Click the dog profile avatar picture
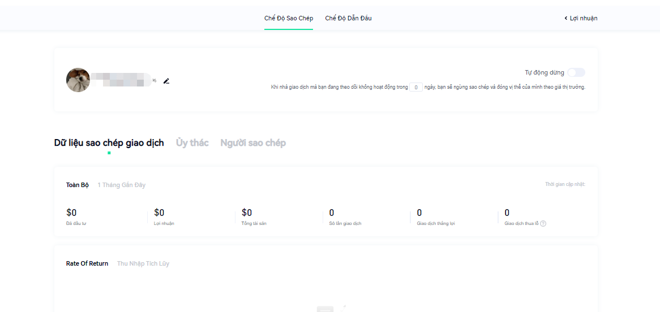This screenshot has height=312, width=660. coord(78,80)
